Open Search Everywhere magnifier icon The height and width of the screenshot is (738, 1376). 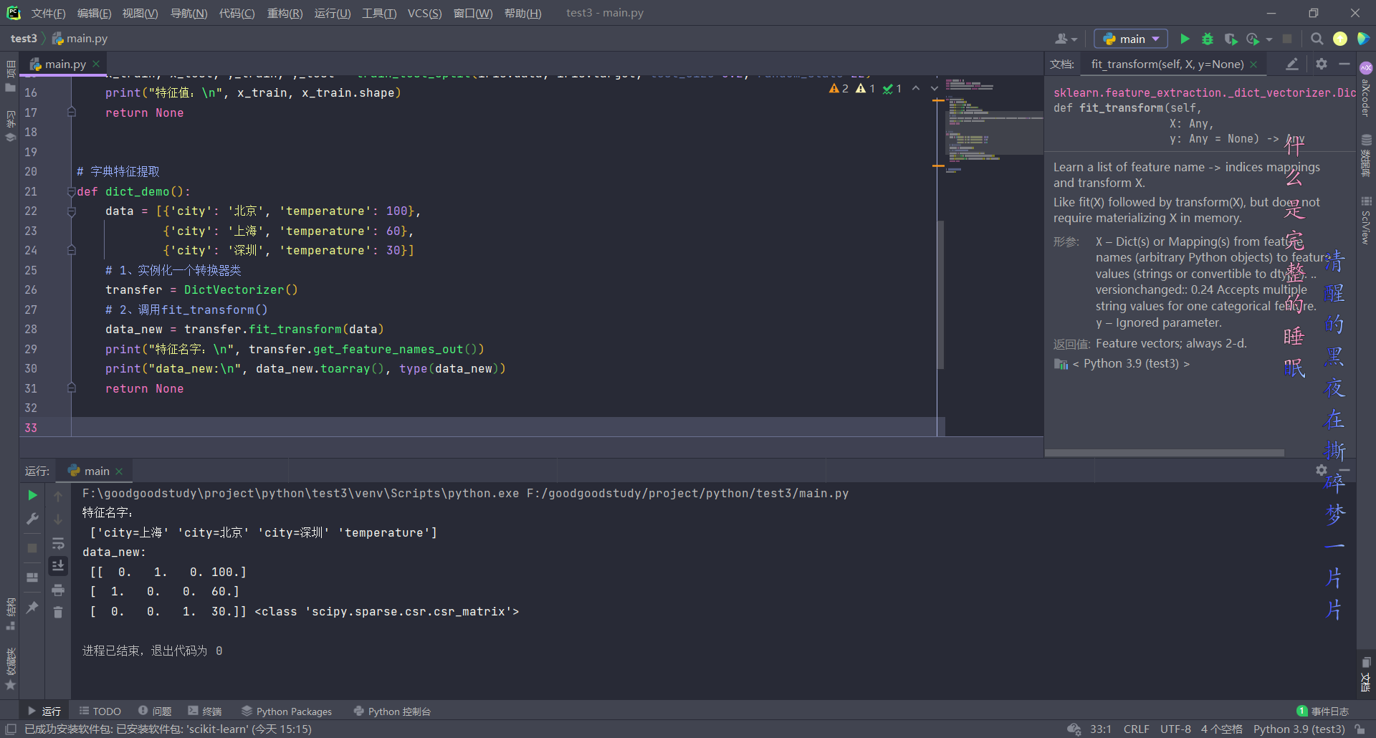click(x=1317, y=39)
